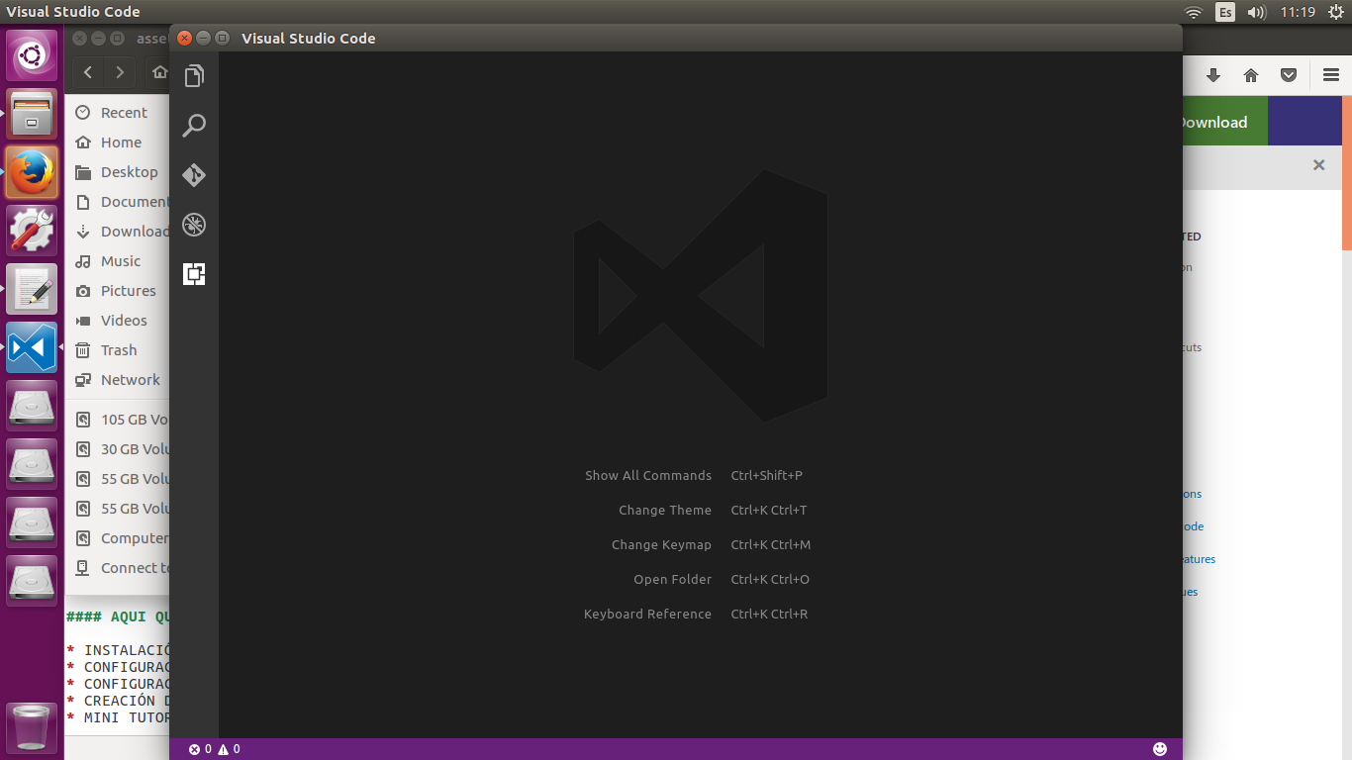Open the Search view in VS Code
The image size is (1352, 760).
[x=194, y=126]
